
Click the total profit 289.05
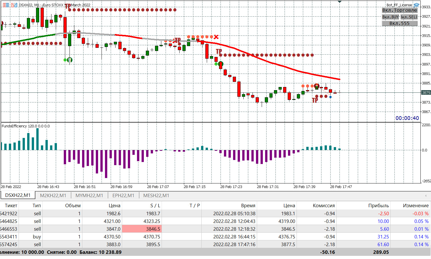[381, 252]
